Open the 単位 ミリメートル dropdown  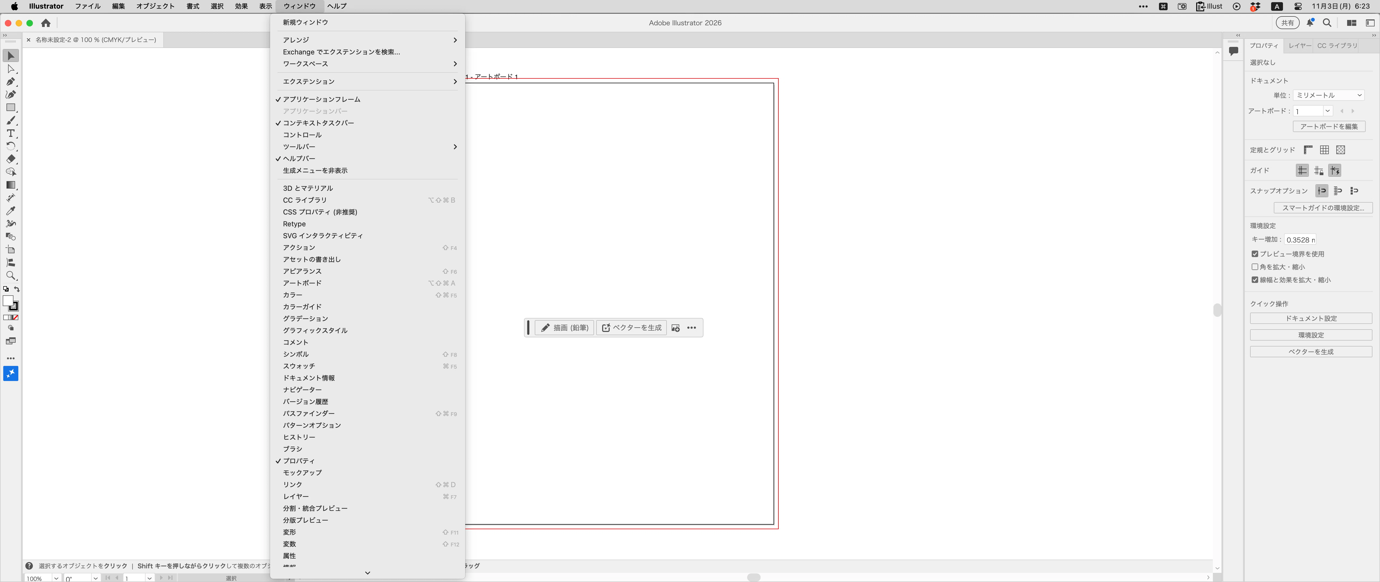click(x=1328, y=95)
